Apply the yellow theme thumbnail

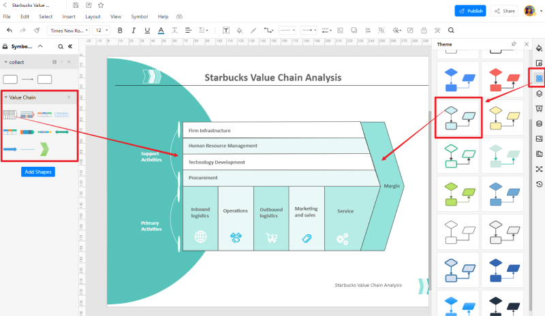[503, 118]
